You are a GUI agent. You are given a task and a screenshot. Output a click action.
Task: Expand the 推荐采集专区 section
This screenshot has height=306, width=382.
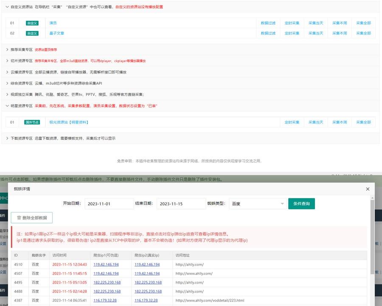click(7, 50)
